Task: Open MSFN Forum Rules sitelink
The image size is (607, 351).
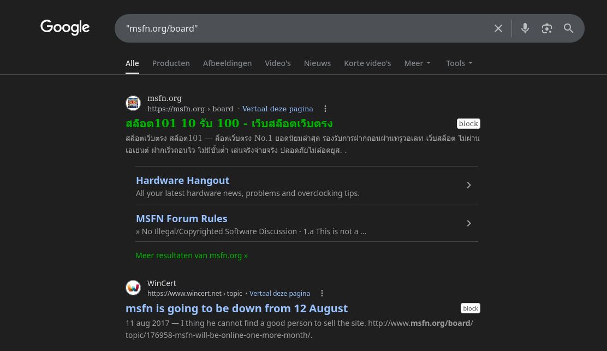Action: 182,219
